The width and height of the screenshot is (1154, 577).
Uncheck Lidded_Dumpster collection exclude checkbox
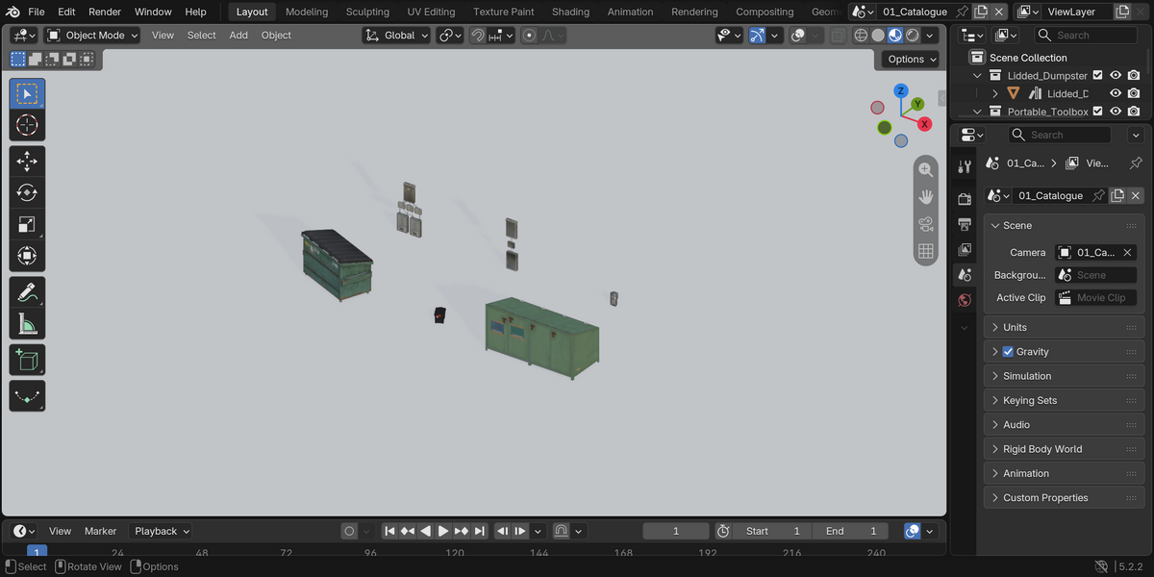pyautogui.click(x=1097, y=75)
